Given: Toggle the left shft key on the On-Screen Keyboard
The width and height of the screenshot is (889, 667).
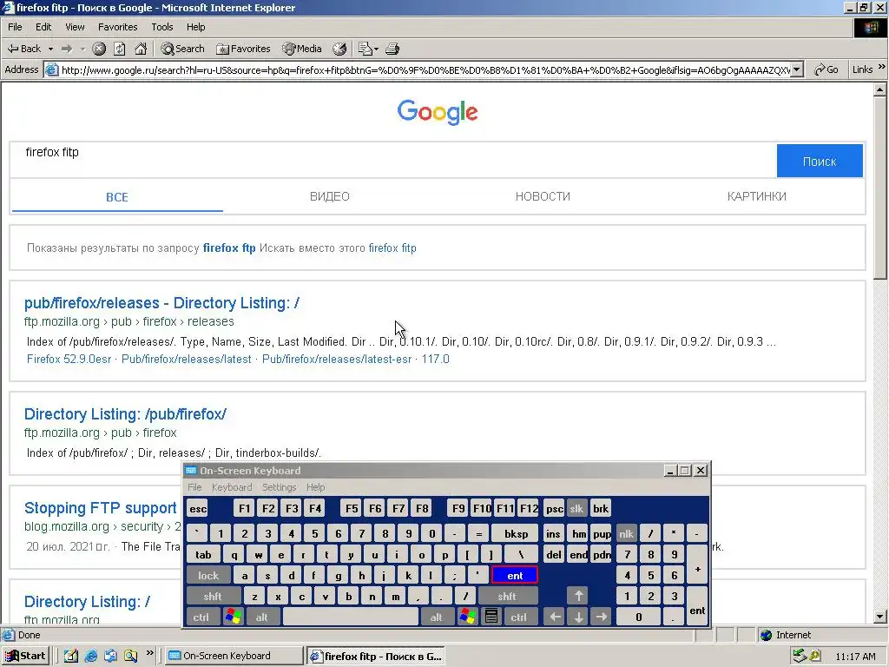Looking at the screenshot, I should click(x=213, y=596).
